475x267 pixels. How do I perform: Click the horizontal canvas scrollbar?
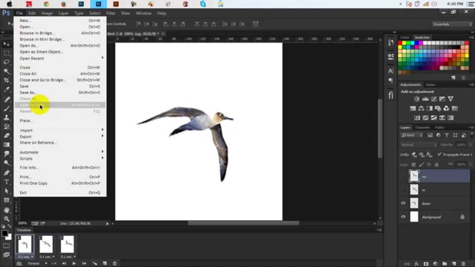point(243,223)
